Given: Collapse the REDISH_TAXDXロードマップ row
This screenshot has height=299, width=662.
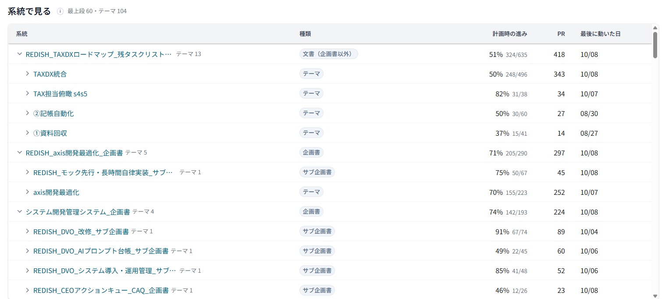Looking at the screenshot, I should (x=19, y=54).
